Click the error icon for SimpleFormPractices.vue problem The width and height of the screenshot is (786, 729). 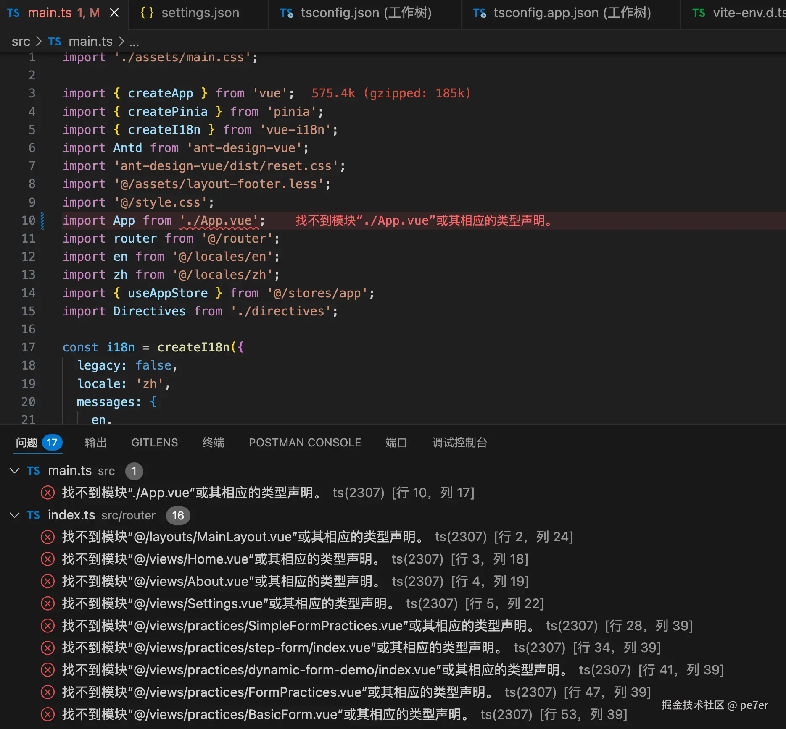(47, 626)
